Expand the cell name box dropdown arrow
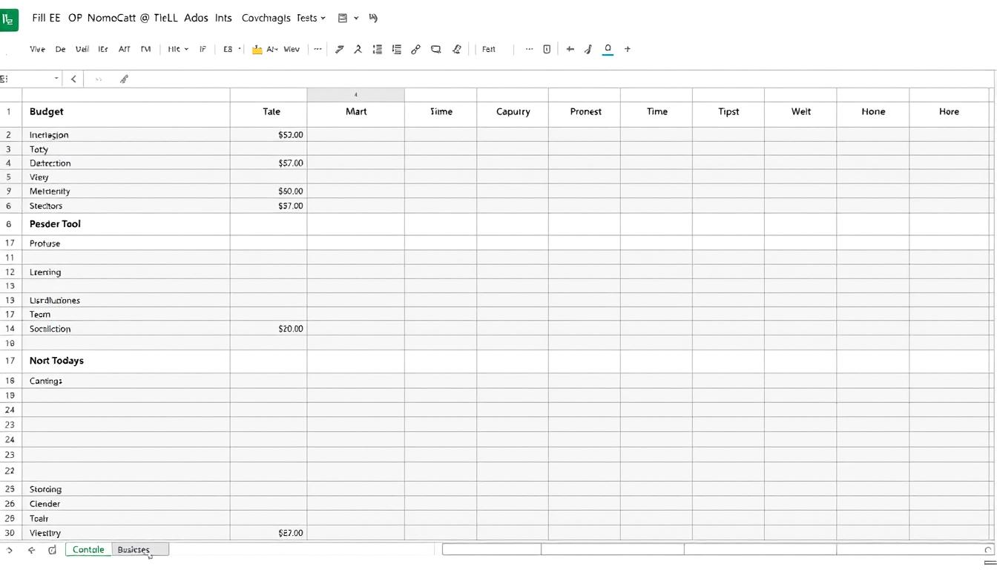 pos(56,79)
